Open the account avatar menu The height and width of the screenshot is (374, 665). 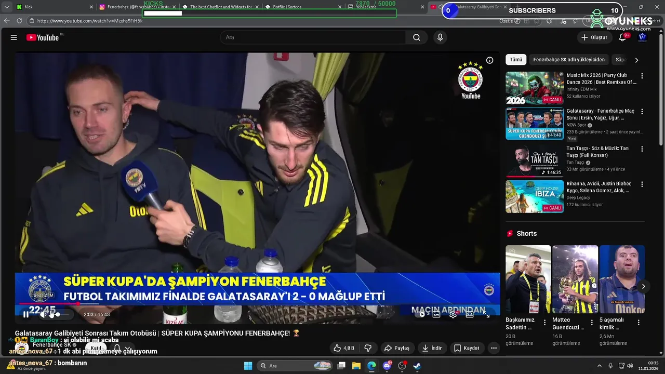coord(642,37)
